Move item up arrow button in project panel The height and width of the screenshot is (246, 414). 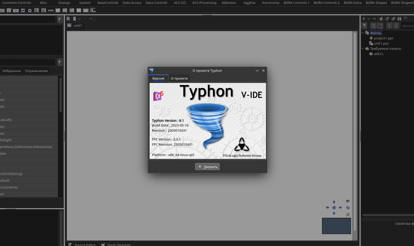(x=389, y=26)
